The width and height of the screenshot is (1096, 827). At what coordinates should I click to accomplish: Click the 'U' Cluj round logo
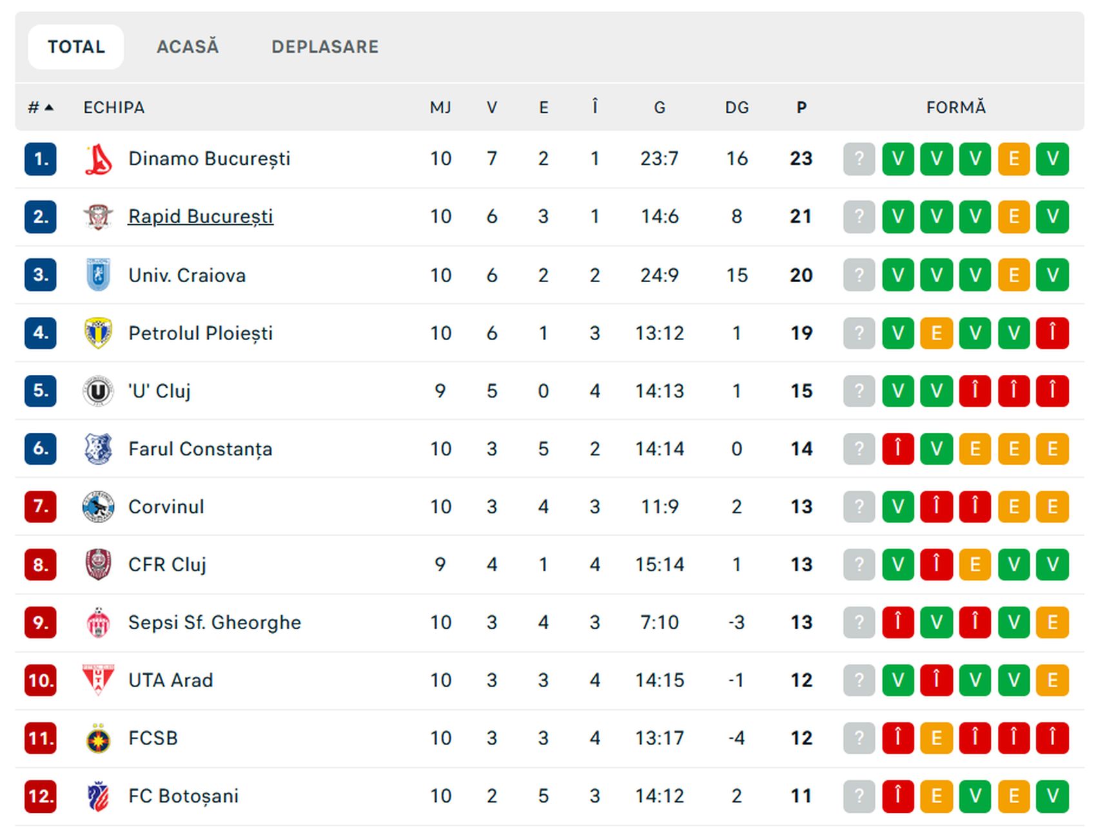[x=99, y=391]
